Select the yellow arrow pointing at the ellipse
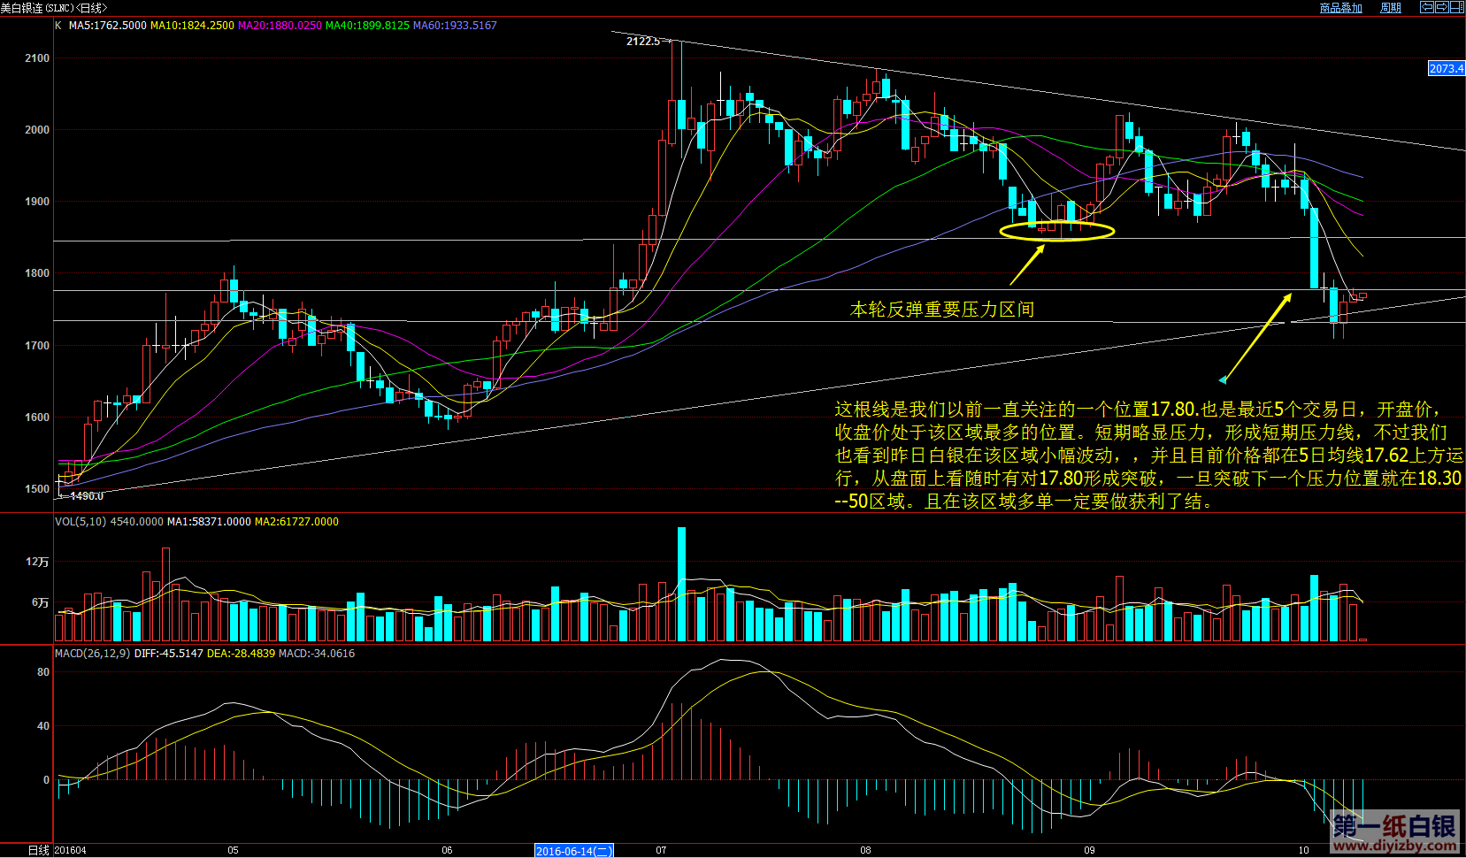This screenshot has width=1466, height=858. [1027, 264]
